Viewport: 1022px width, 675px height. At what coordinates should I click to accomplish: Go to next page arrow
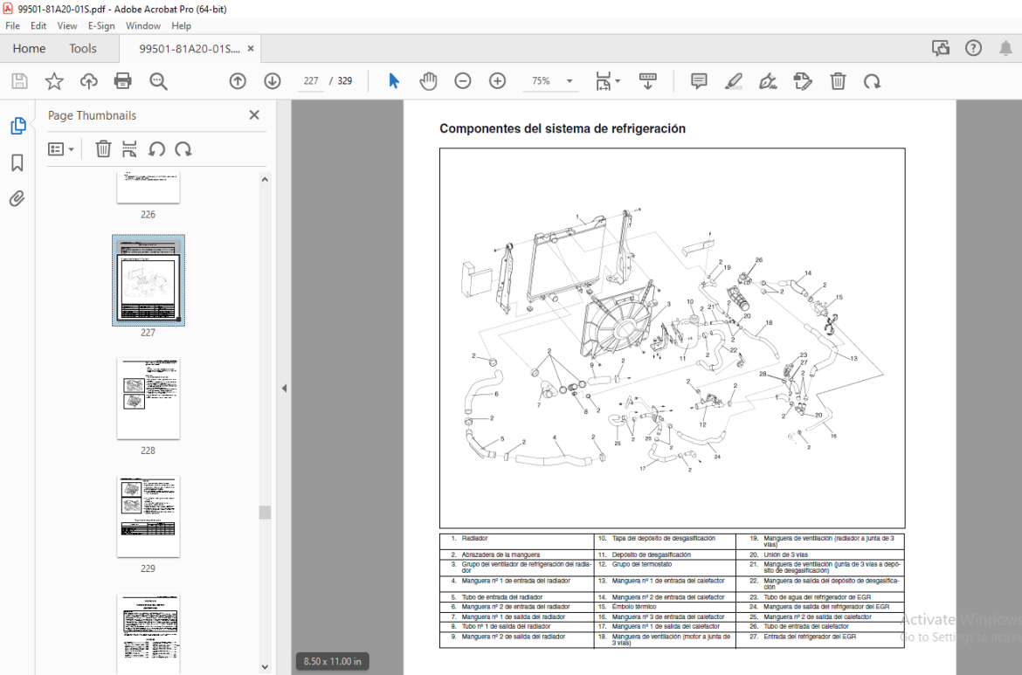(x=273, y=81)
